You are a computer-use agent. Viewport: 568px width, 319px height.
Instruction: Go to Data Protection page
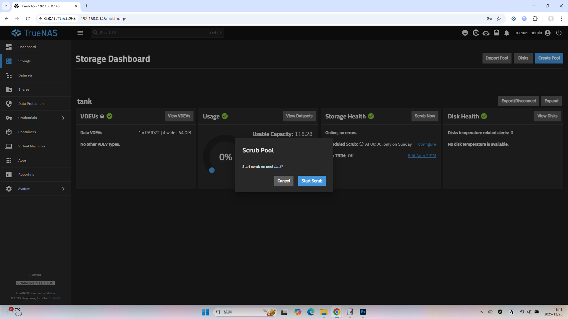click(31, 104)
